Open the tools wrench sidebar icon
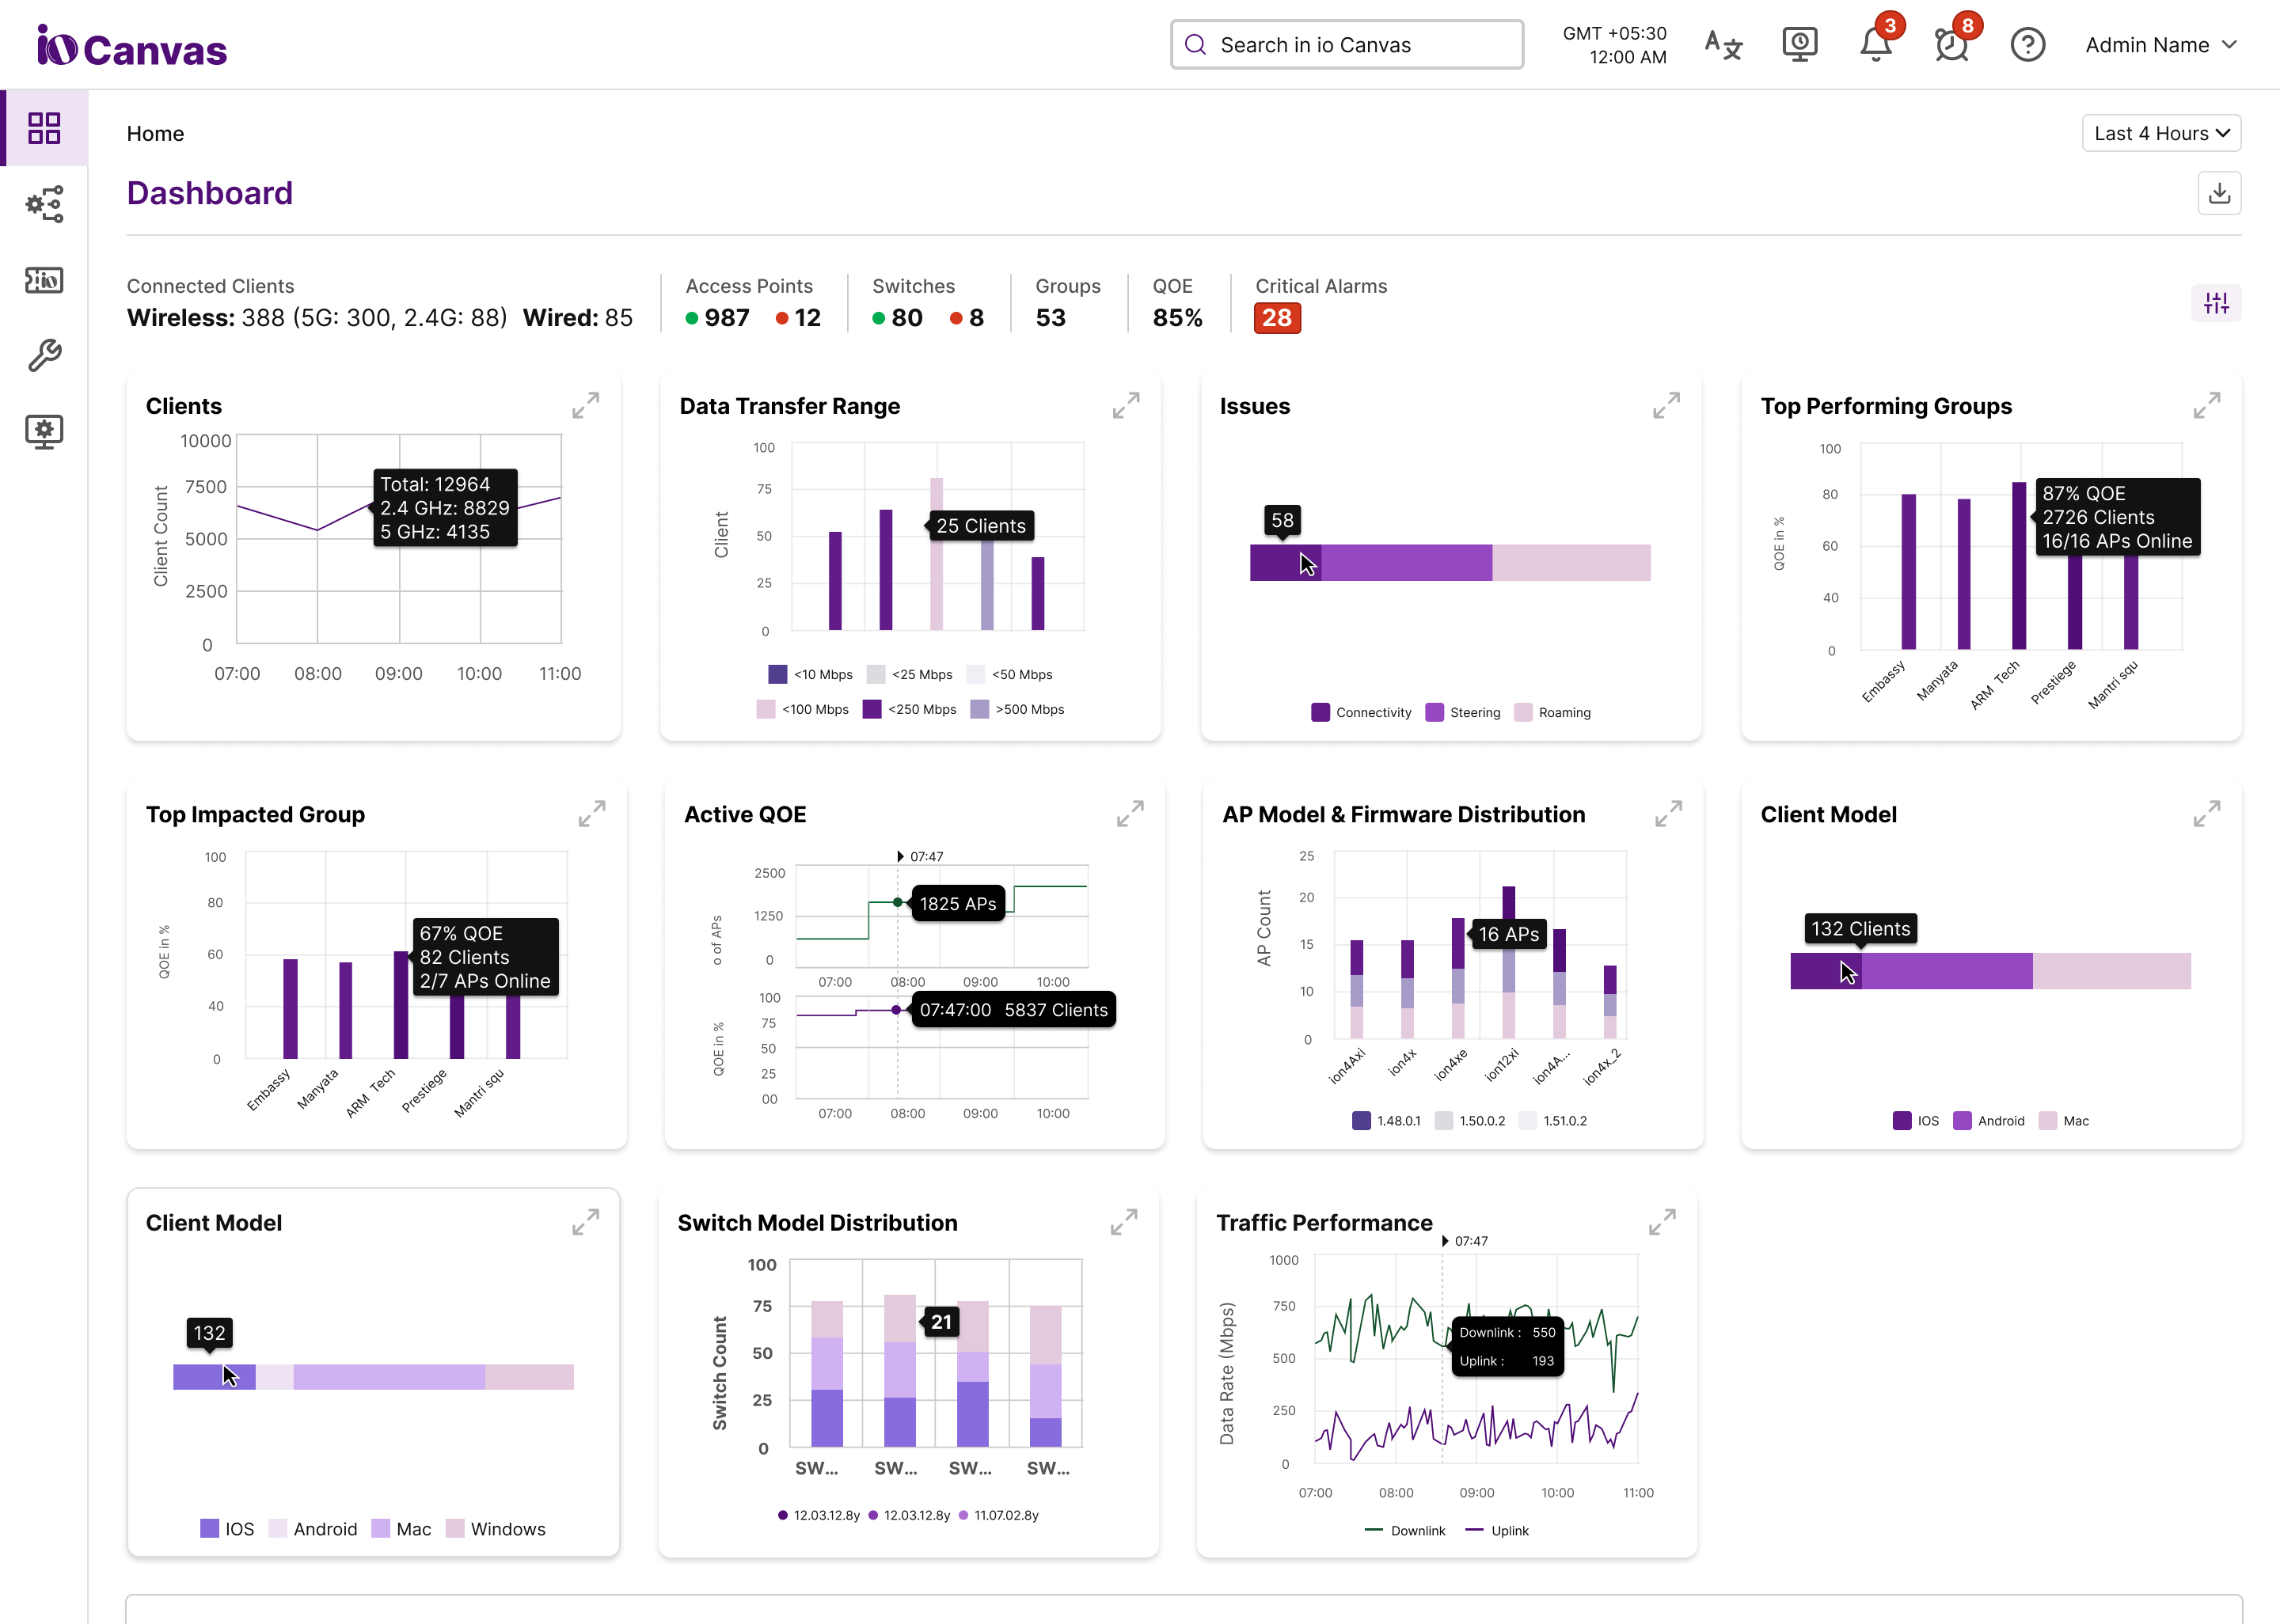 (44, 355)
